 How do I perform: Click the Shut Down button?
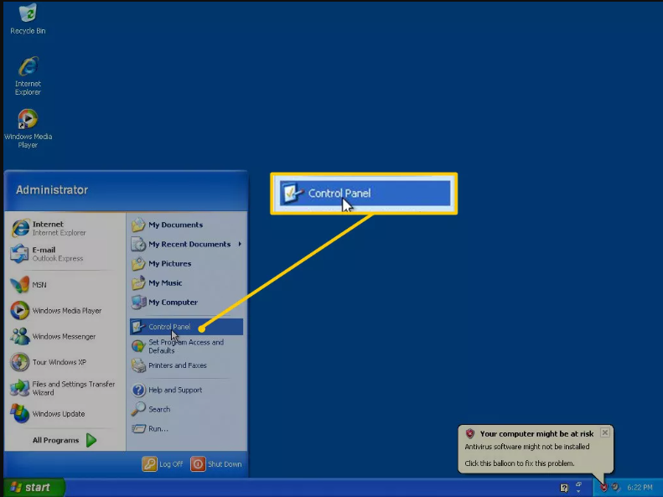point(216,464)
